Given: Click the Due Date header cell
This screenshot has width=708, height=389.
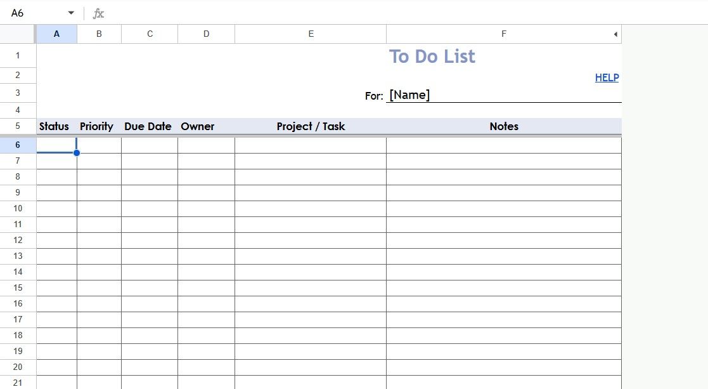Looking at the screenshot, I should tap(148, 126).
